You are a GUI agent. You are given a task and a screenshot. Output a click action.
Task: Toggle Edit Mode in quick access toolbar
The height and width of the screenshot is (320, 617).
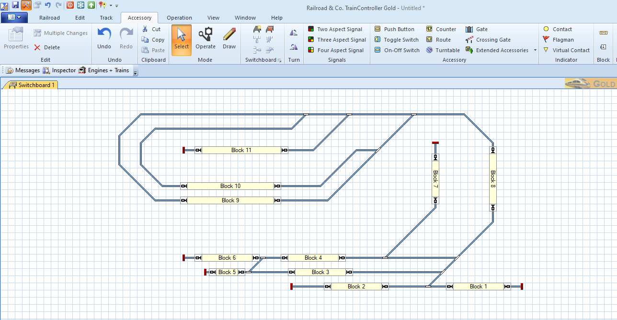pos(26,5)
